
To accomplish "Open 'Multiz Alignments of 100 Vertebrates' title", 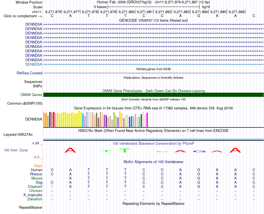I will point(153,162).
